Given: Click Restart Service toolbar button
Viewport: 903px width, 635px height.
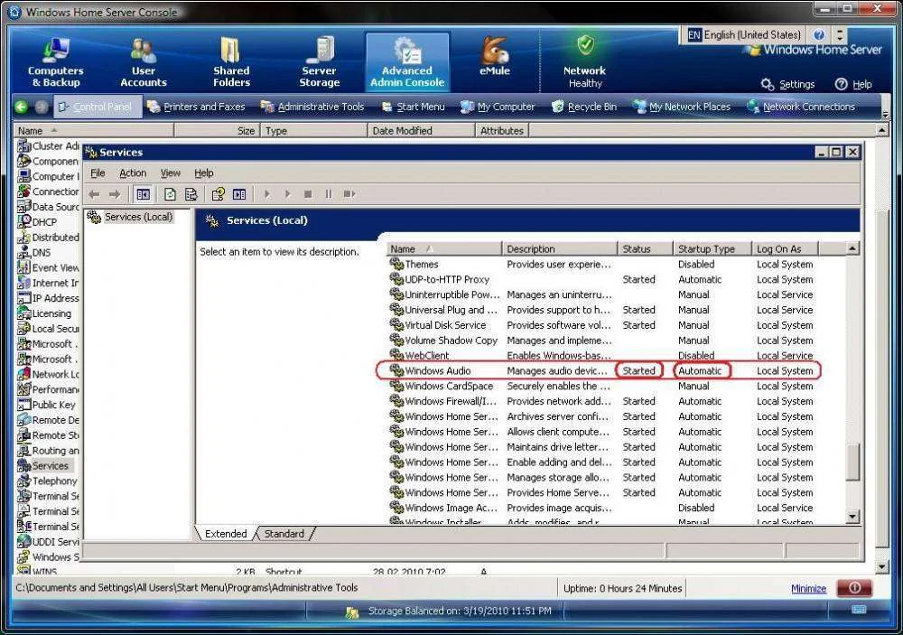Looking at the screenshot, I should (x=349, y=195).
